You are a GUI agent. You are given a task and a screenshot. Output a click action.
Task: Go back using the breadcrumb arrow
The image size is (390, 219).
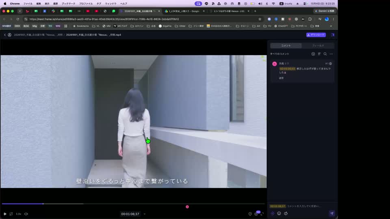pyautogui.click(x=5, y=35)
